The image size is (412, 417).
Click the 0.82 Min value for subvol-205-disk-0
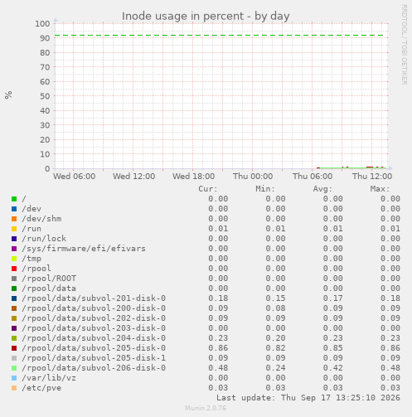[275, 348]
